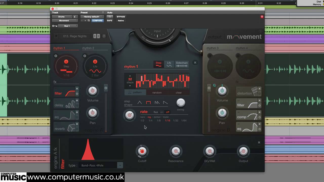Increase the step count above 32
This screenshot has height=182, width=324.
tap(130, 76)
